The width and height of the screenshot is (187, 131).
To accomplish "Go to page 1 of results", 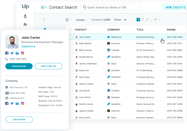I will tap(138, 20).
